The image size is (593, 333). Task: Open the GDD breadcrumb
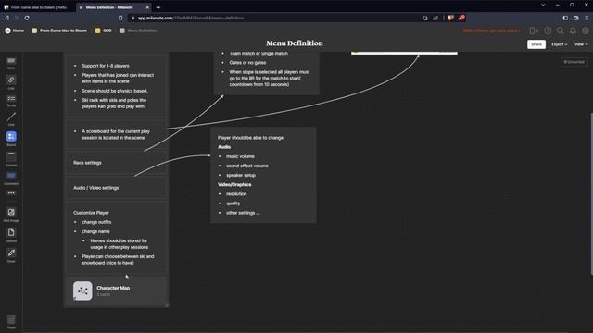[103, 31]
